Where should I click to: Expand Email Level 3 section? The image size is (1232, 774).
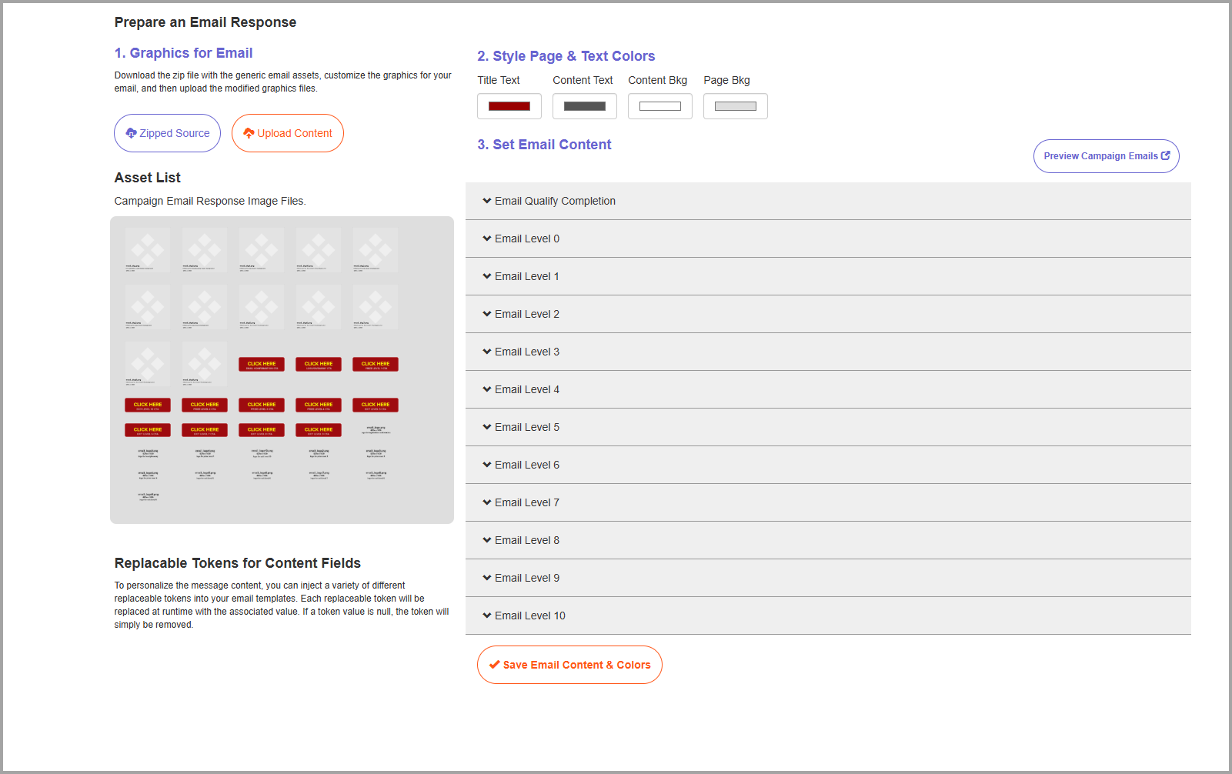(x=828, y=352)
